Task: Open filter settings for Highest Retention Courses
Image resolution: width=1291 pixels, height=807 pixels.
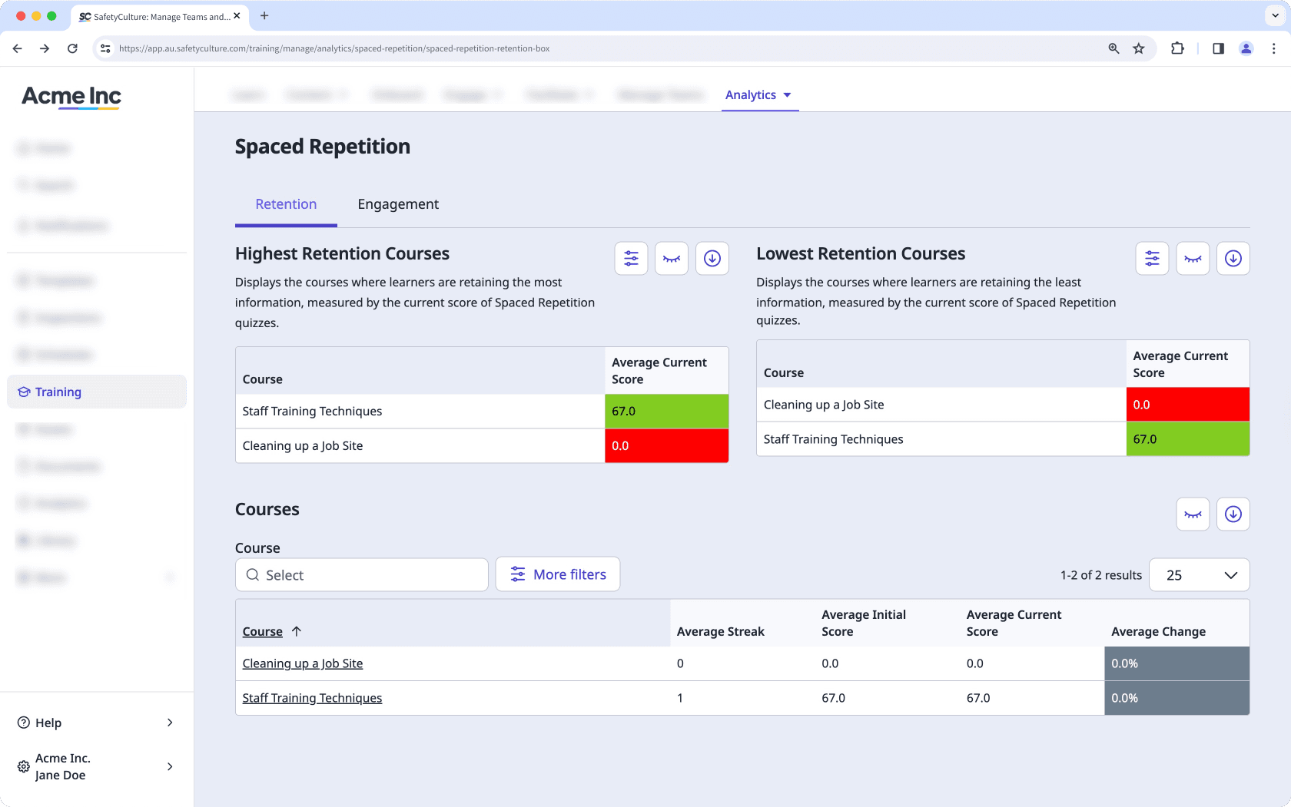Action: (631, 258)
